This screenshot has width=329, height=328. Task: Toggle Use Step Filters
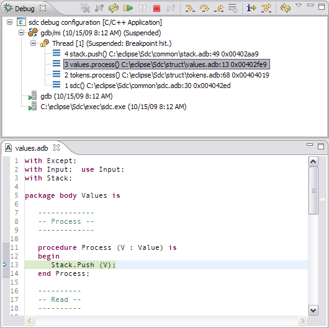pos(266,9)
